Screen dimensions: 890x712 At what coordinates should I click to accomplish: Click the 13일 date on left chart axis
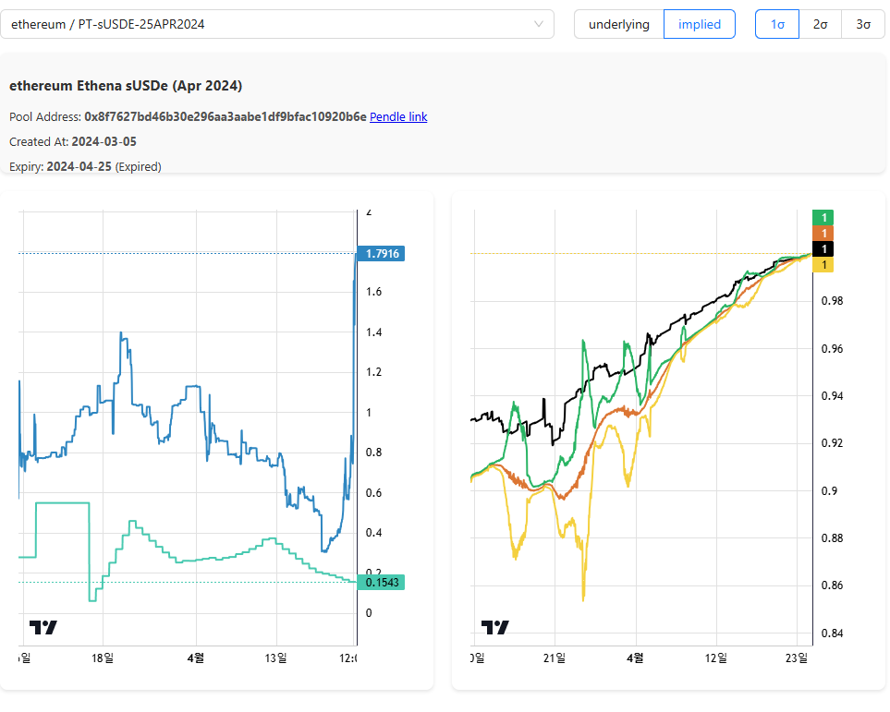tap(275, 658)
